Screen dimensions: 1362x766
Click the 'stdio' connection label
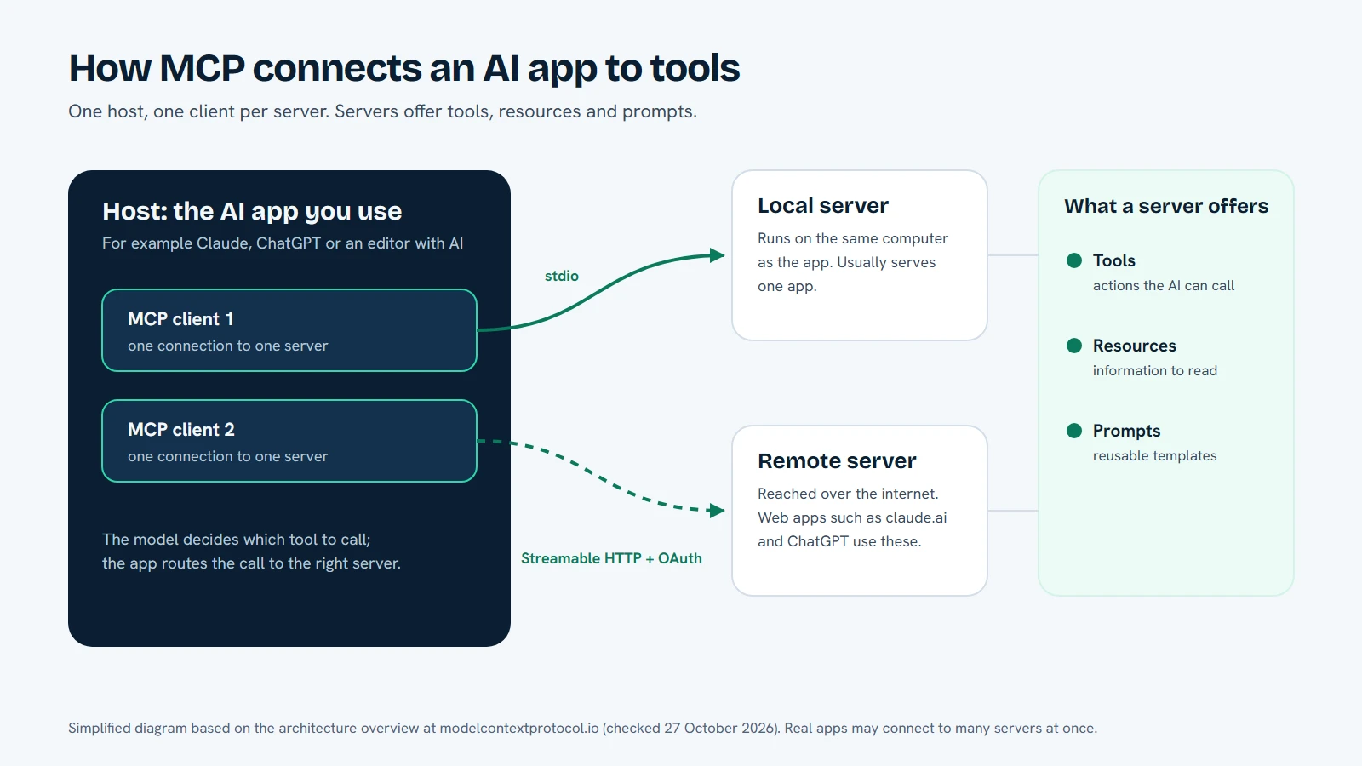[x=562, y=276]
